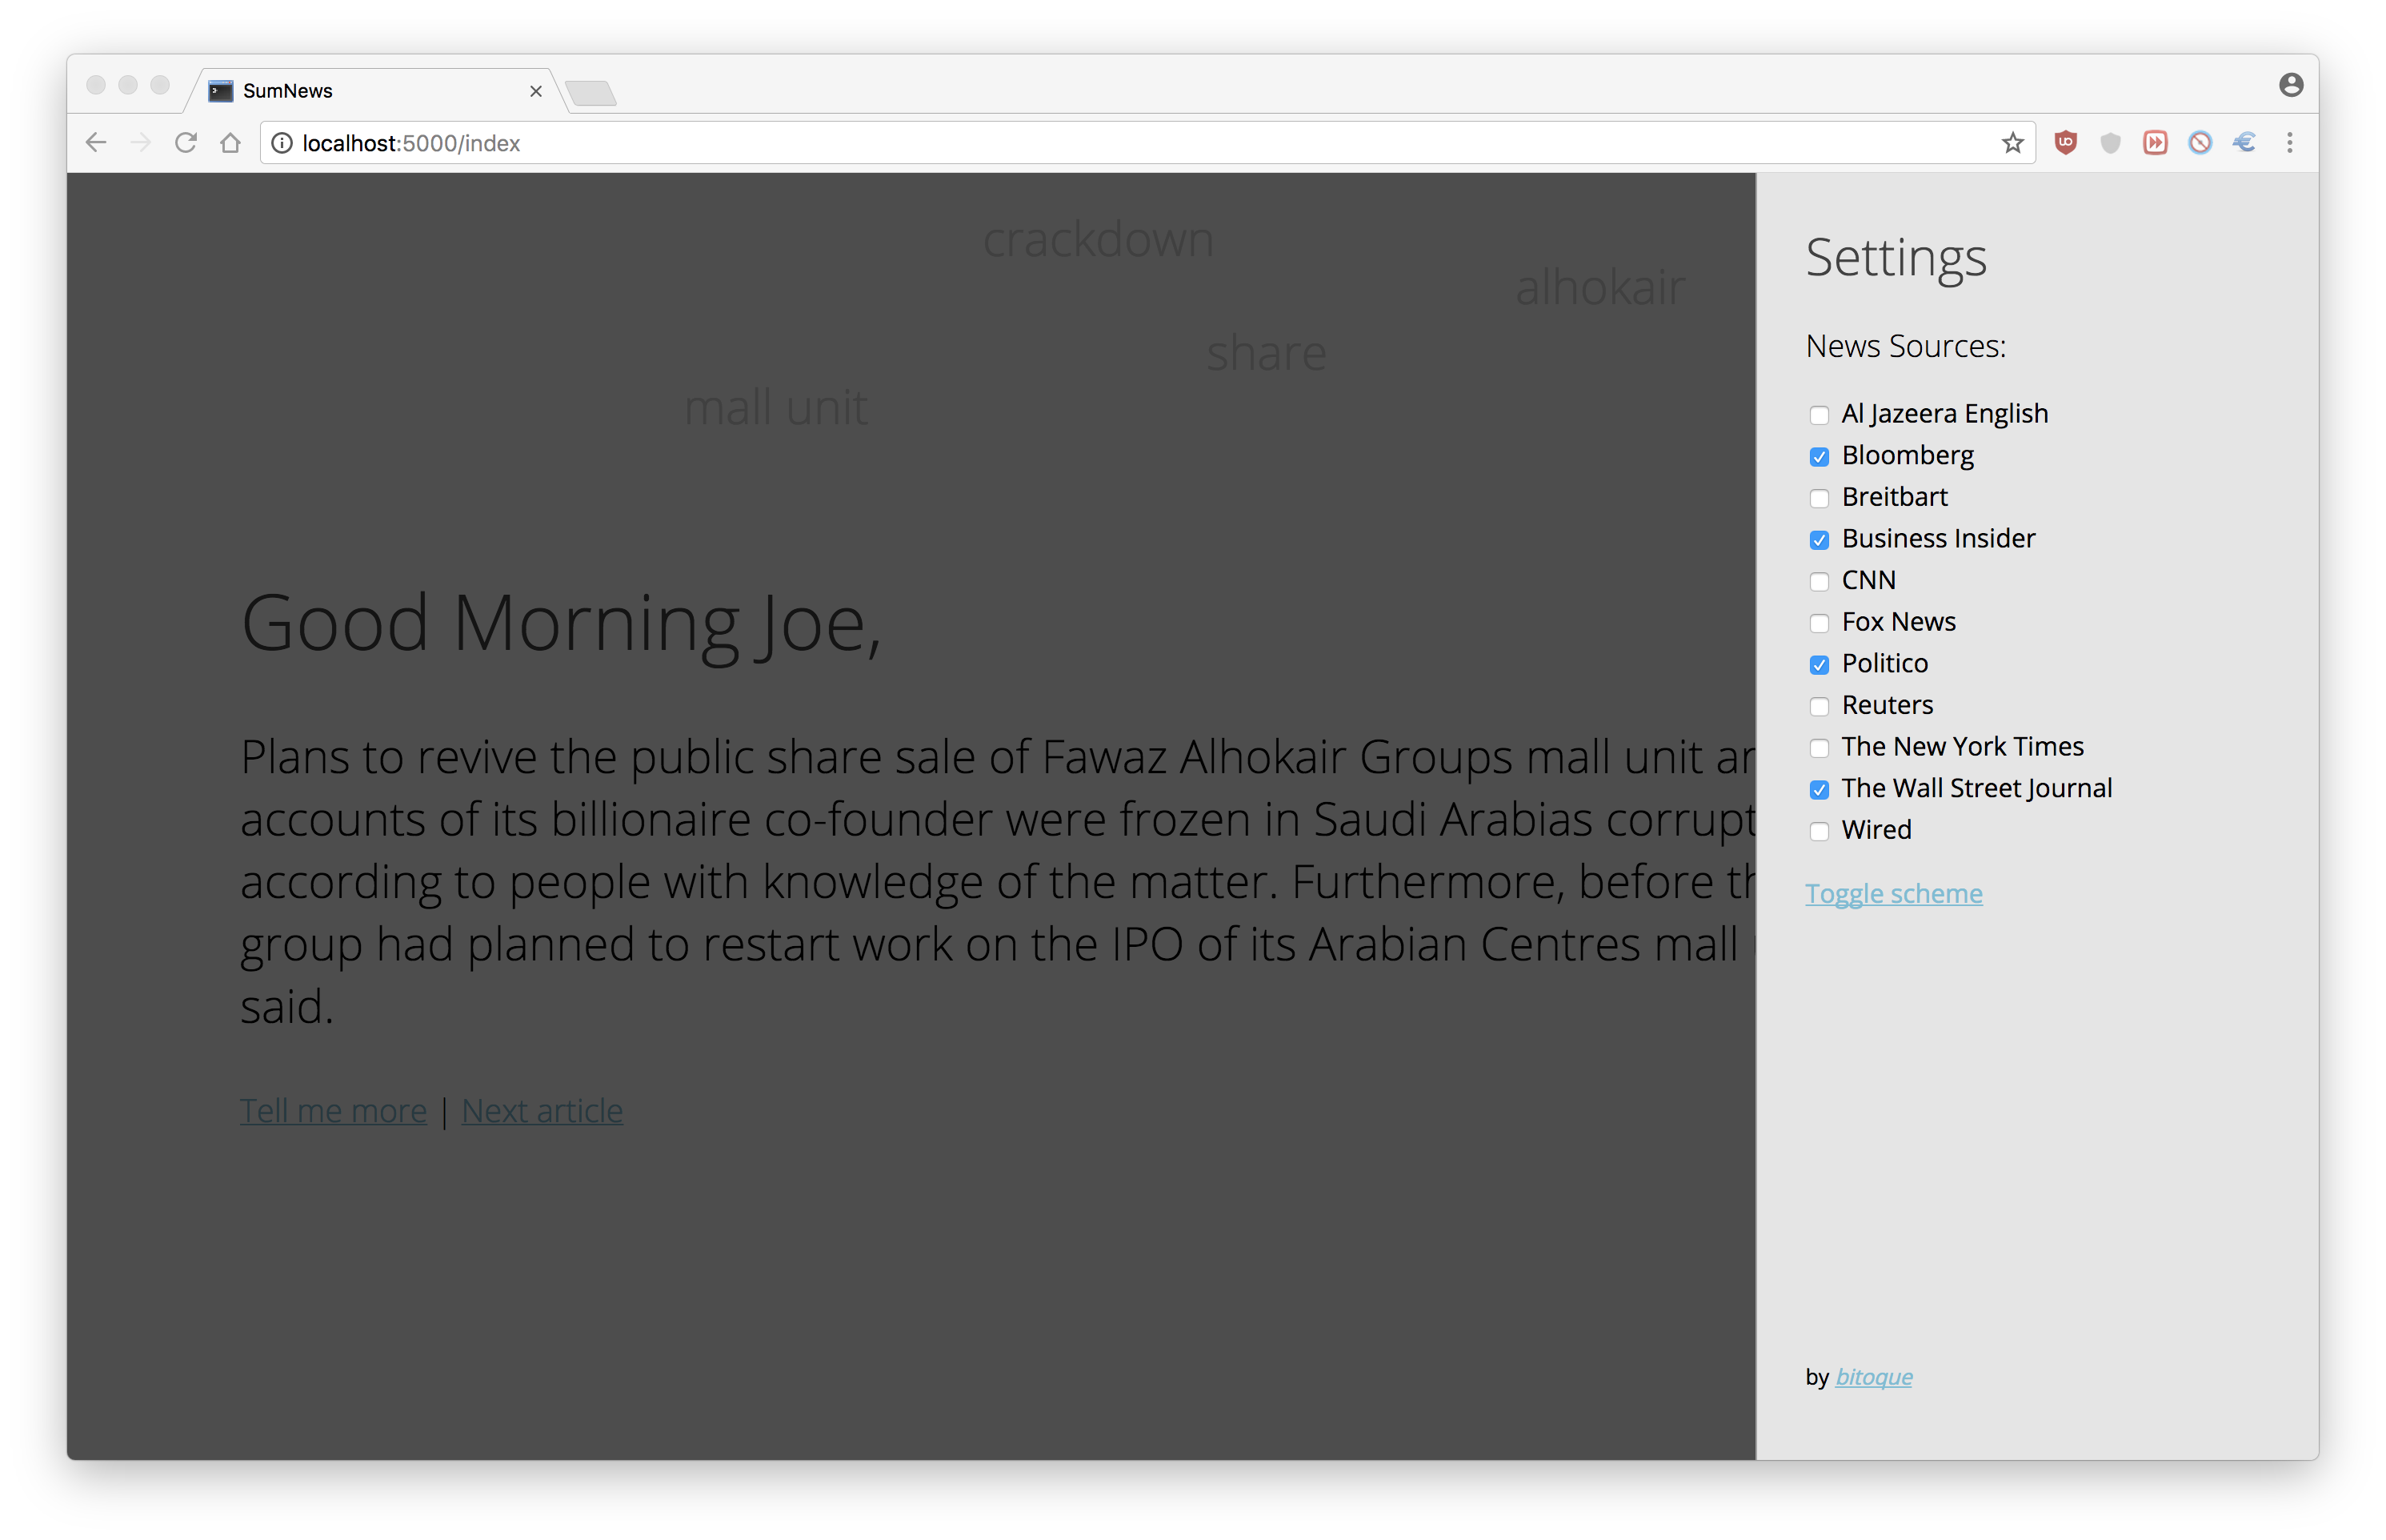Open a new tab button
The width and height of the screenshot is (2386, 1540).
[x=590, y=93]
